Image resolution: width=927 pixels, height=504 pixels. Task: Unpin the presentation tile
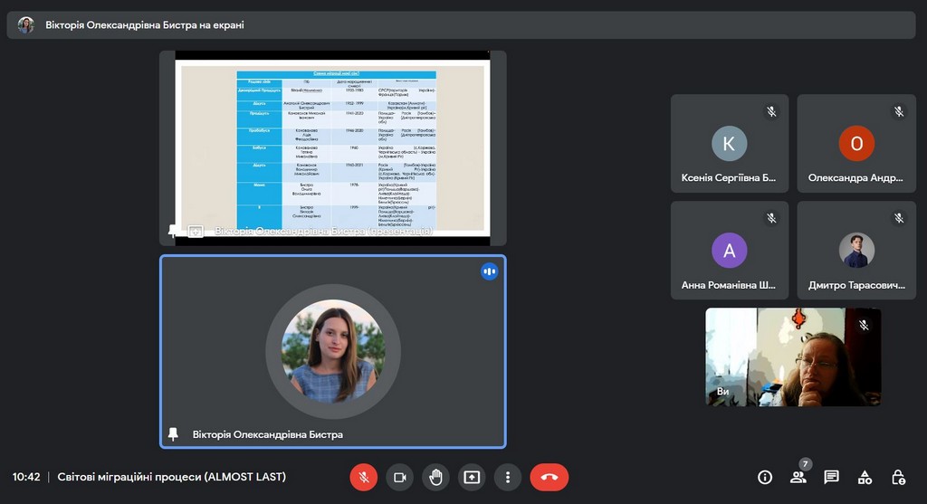[173, 231]
